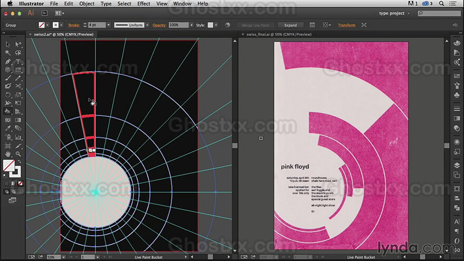Open the Transform panel link
This screenshot has height=261, width=464.
(x=346, y=25)
